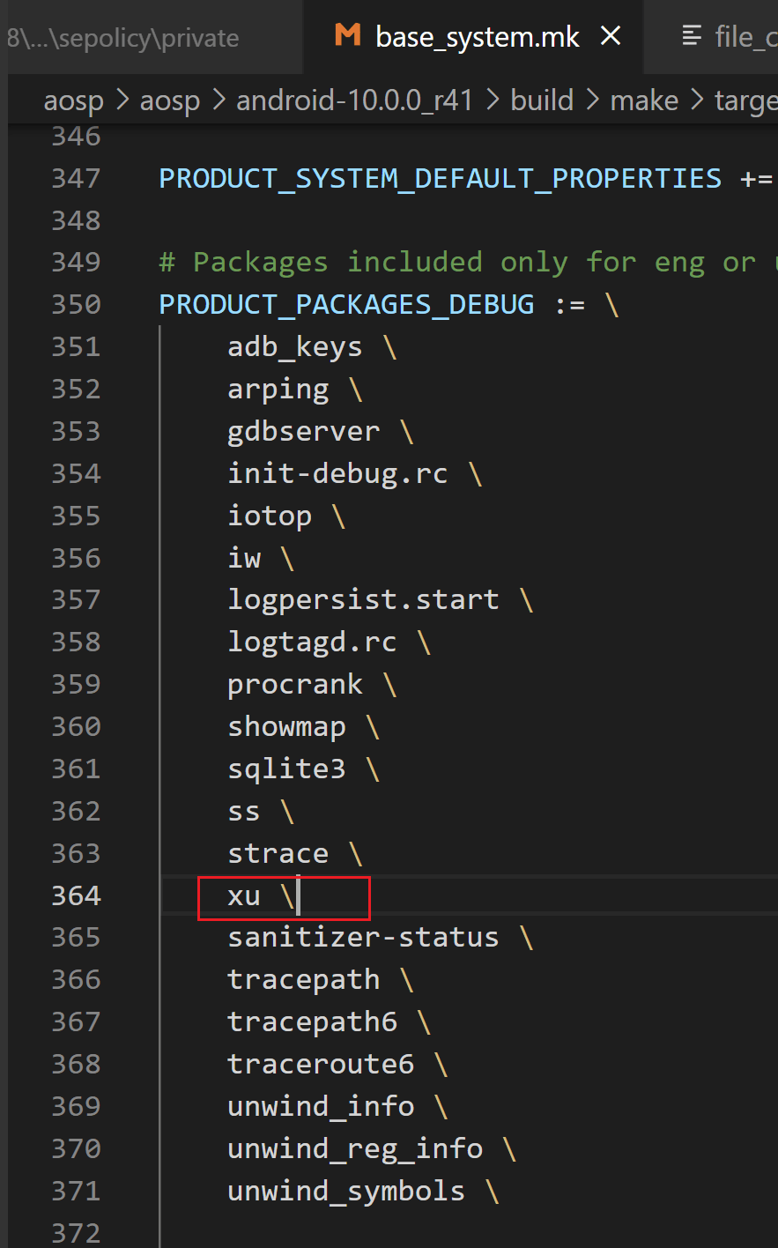The height and width of the screenshot is (1248, 778).
Task: Click the file_c tab lines icon
Action: tap(693, 36)
